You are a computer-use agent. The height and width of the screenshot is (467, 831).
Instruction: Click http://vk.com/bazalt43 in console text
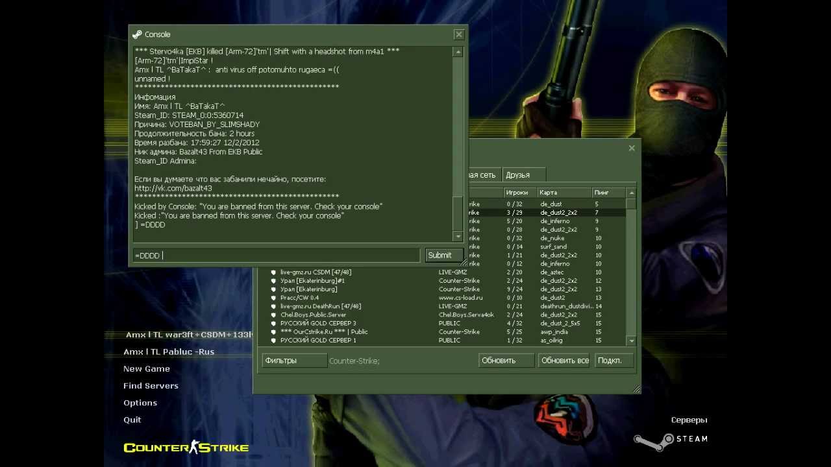[x=173, y=188]
